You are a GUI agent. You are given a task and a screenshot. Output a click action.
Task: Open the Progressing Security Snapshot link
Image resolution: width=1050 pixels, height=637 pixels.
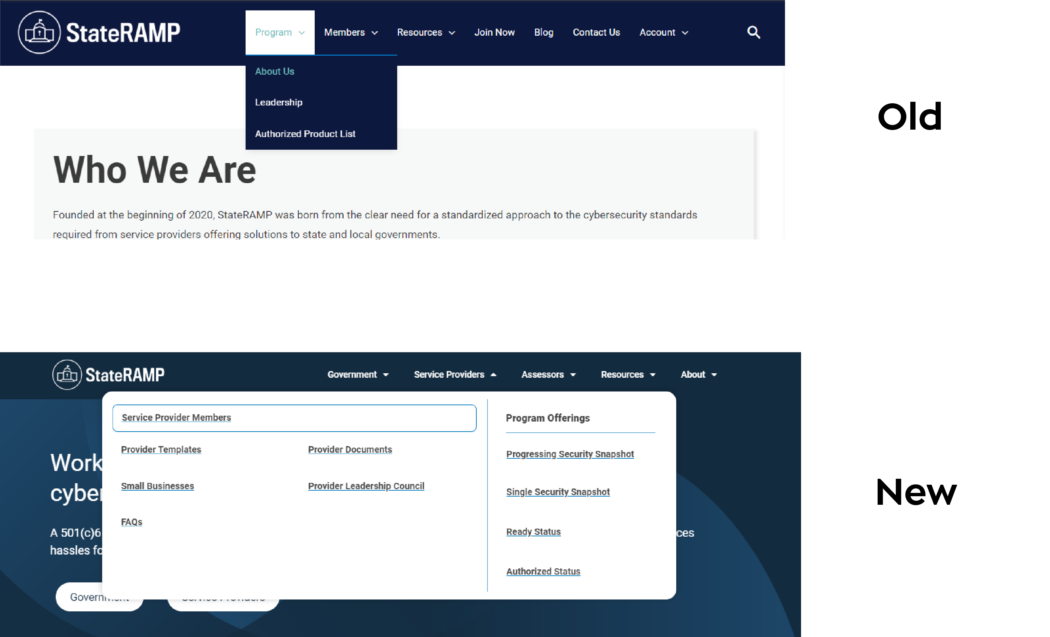[x=570, y=454]
